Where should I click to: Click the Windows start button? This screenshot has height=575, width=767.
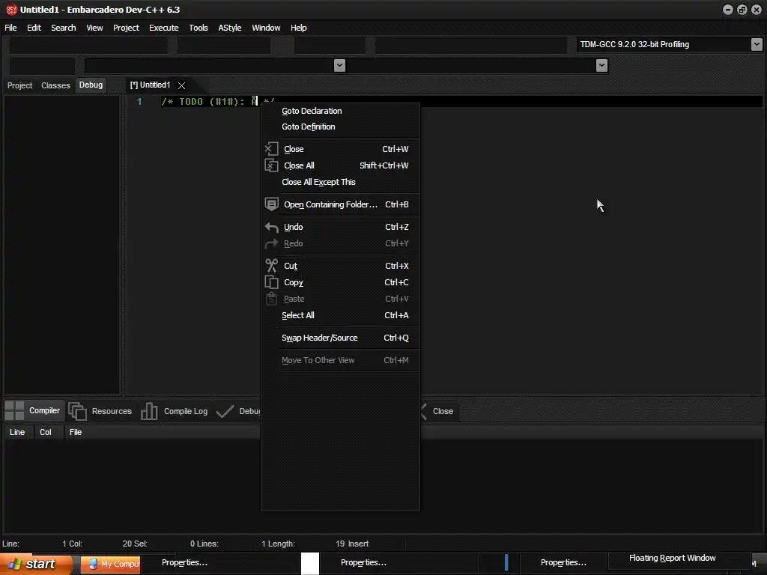coord(36,564)
